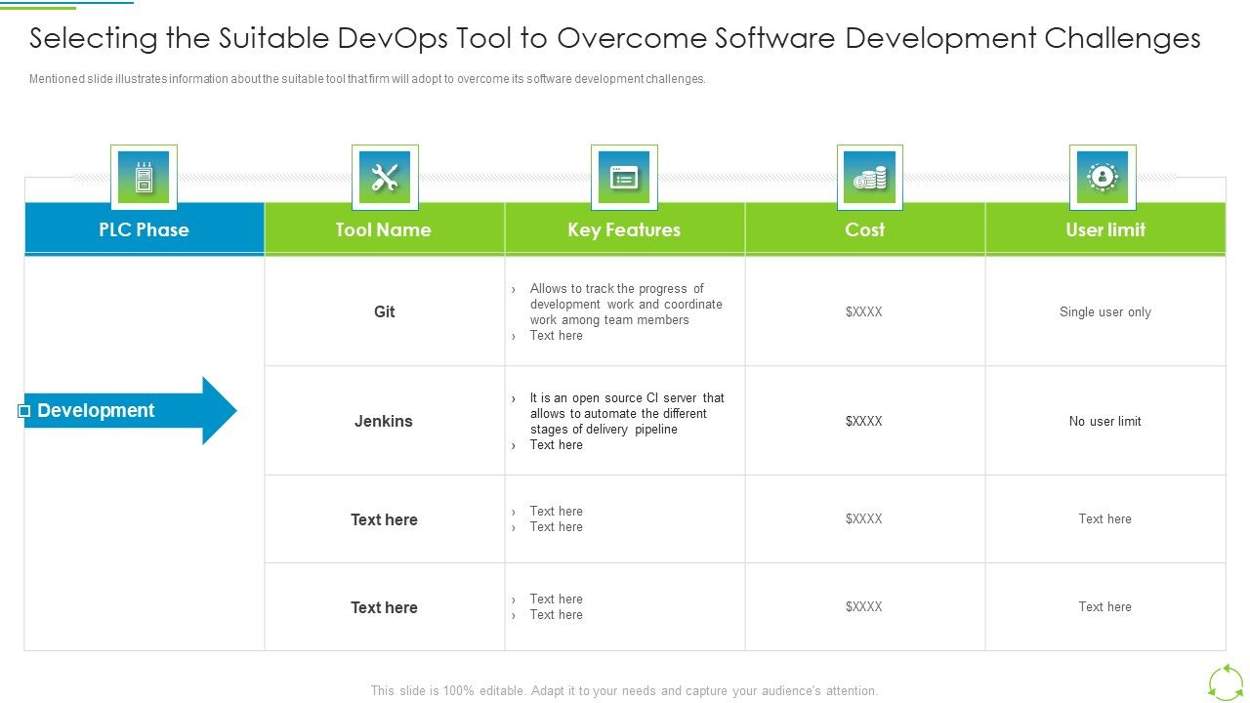Click the $XXXX cost in Git row
The width and height of the screenshot is (1250, 703).
tap(864, 311)
